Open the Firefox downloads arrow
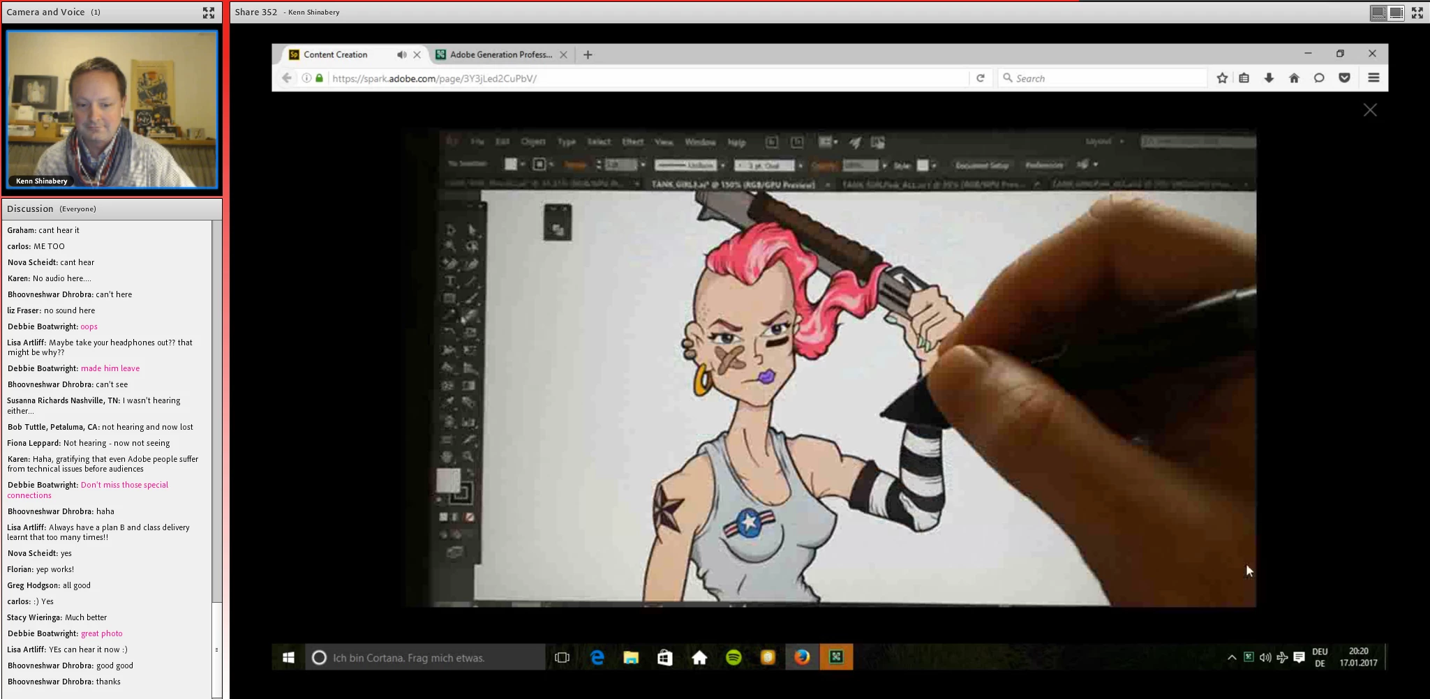Viewport: 1430px width, 699px height. click(1269, 78)
